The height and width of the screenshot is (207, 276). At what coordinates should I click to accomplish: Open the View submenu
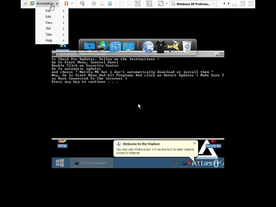pos(52,23)
